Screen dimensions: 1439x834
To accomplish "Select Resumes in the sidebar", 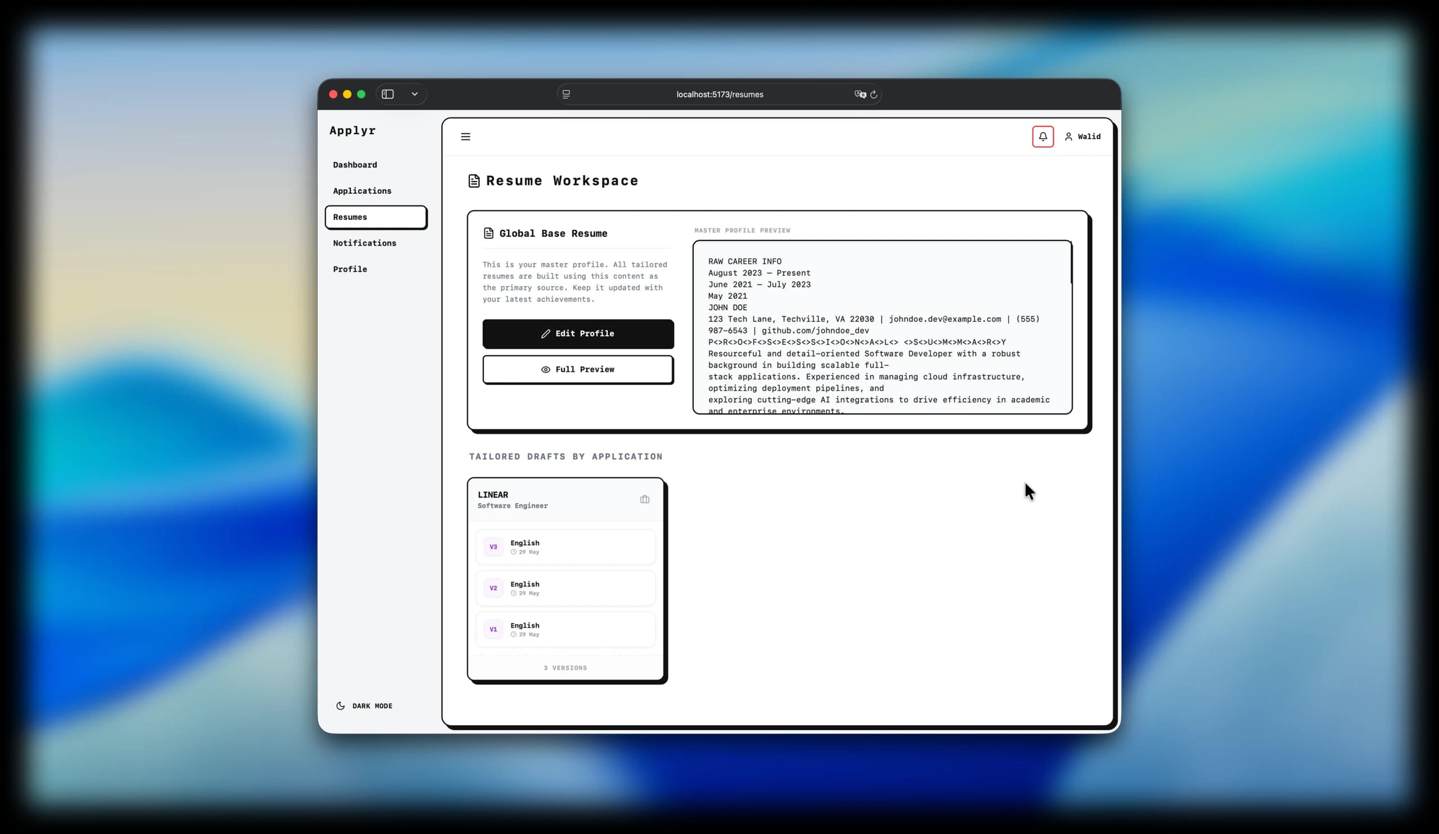I will pos(375,217).
